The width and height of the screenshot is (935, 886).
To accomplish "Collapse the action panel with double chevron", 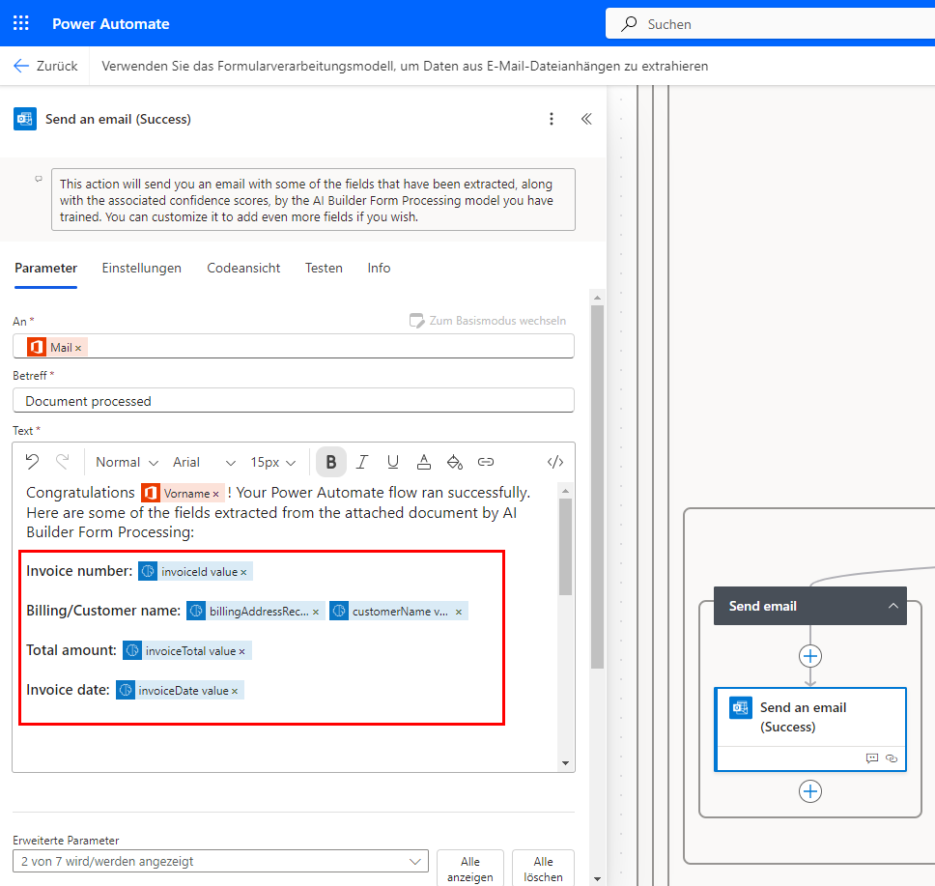I will point(585,119).
